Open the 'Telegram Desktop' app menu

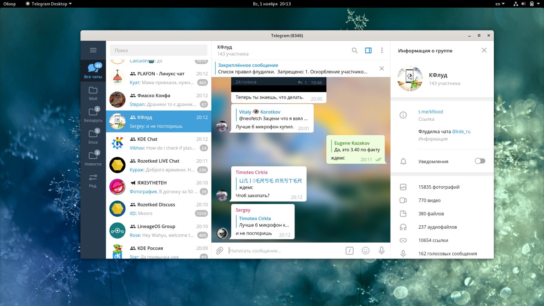[49, 4]
